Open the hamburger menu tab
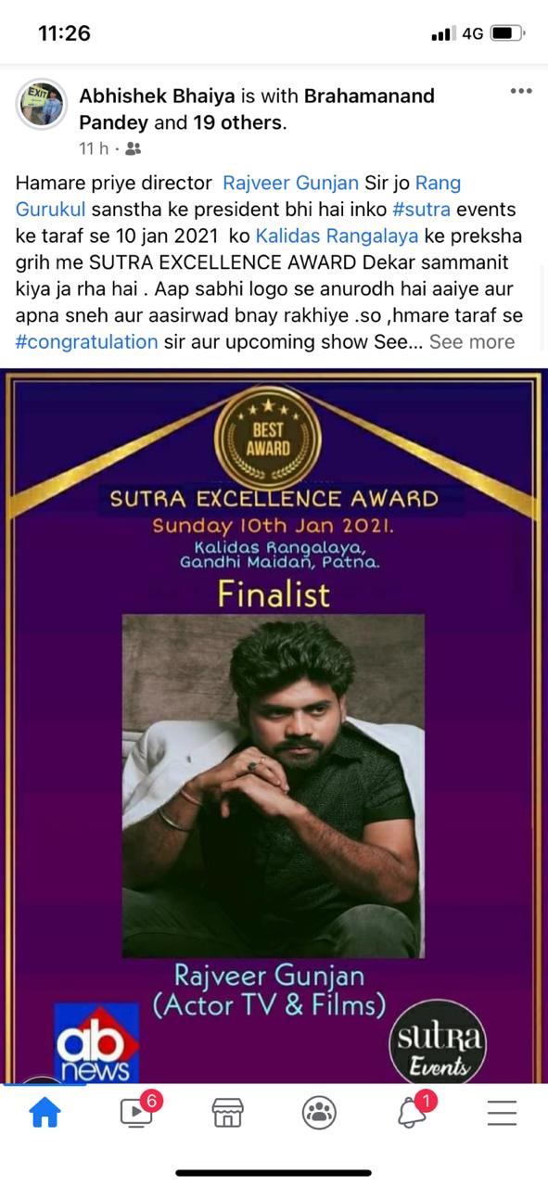Image resolution: width=548 pixels, height=1187 pixels. pyautogui.click(x=502, y=1112)
